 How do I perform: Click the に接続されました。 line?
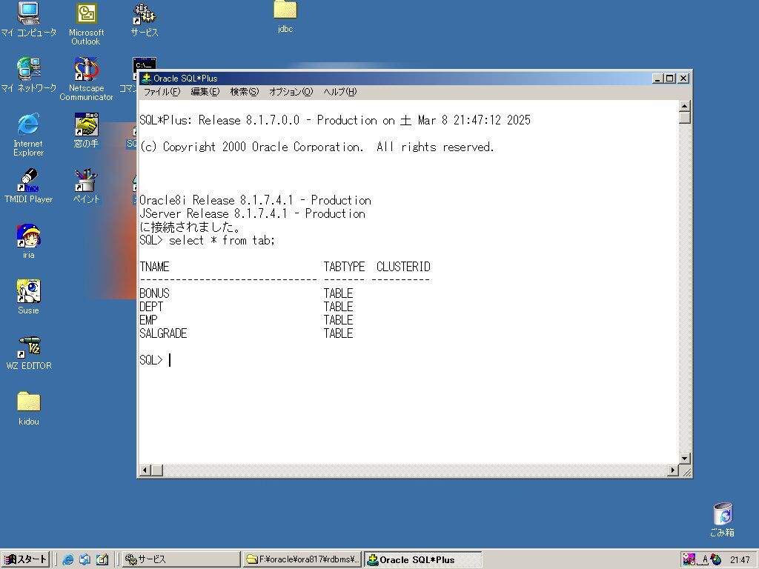(x=190, y=227)
